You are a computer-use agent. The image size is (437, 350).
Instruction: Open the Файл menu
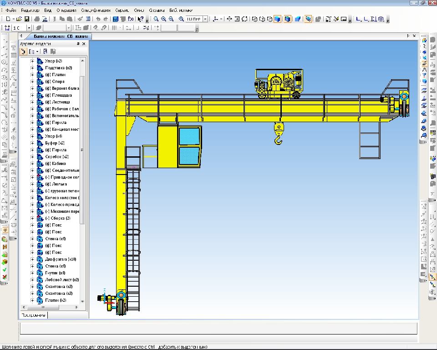10,10
